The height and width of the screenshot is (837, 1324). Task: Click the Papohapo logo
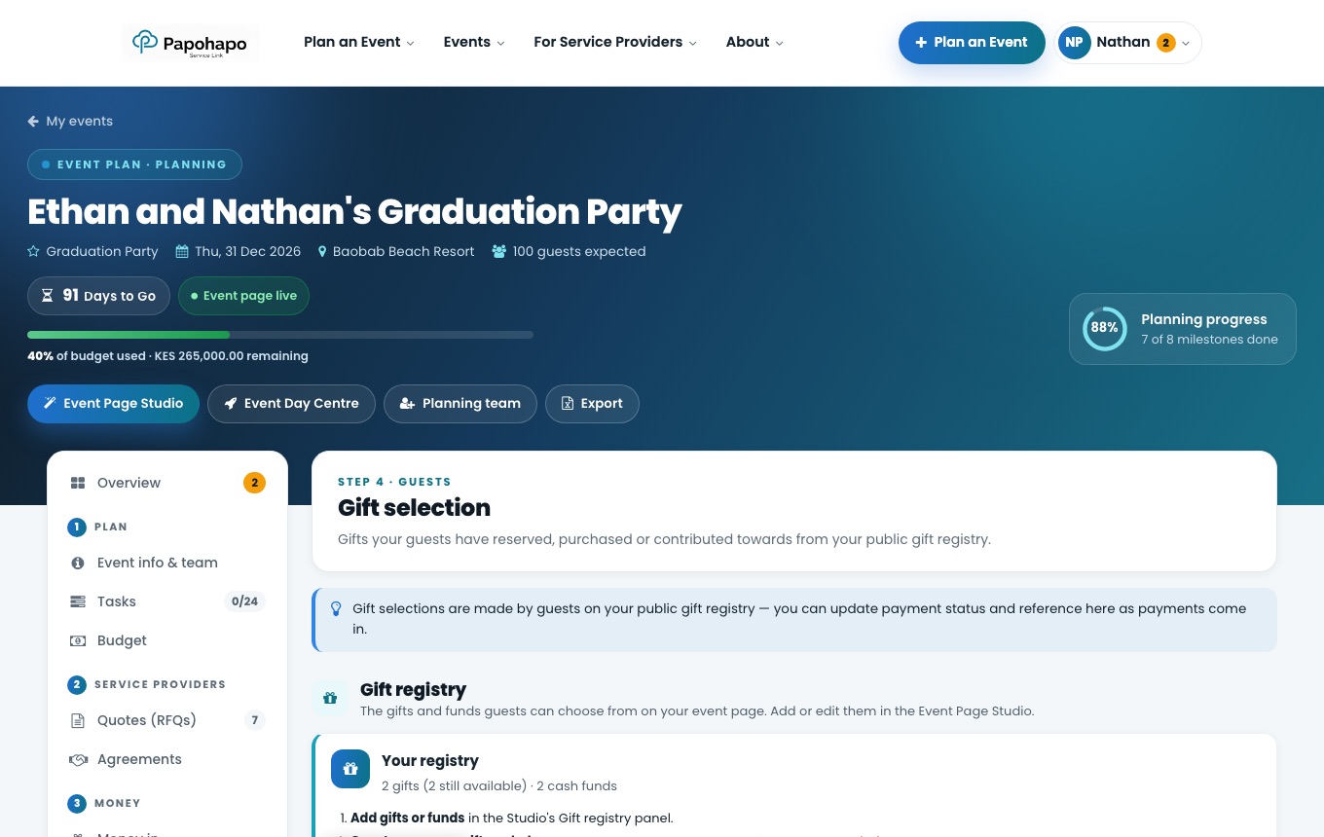point(190,43)
